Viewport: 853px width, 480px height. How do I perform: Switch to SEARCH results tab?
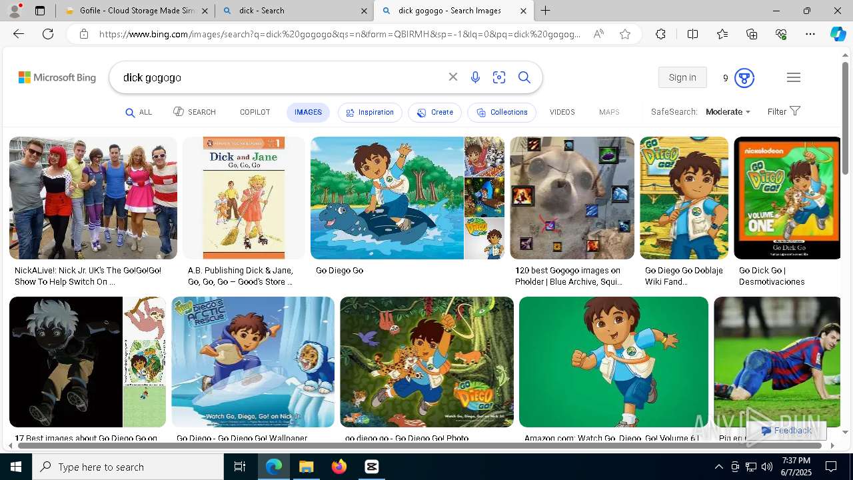click(195, 112)
